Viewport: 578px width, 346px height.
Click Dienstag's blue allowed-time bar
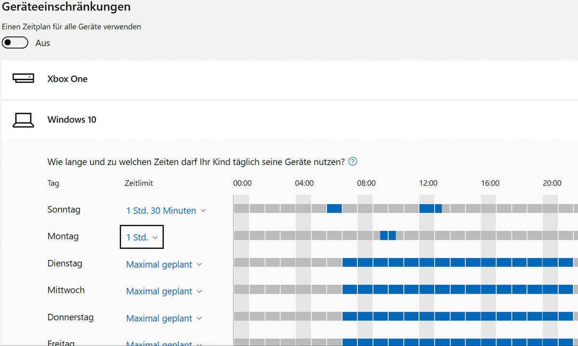(458, 262)
